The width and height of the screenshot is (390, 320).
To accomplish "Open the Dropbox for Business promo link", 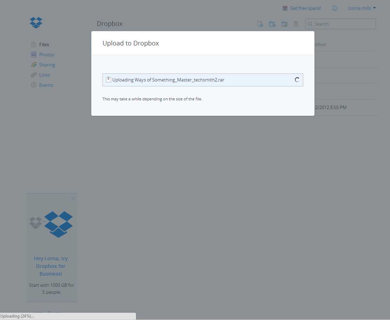I will coord(51,266).
